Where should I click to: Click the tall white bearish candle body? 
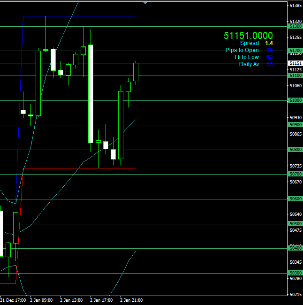pos(91,94)
